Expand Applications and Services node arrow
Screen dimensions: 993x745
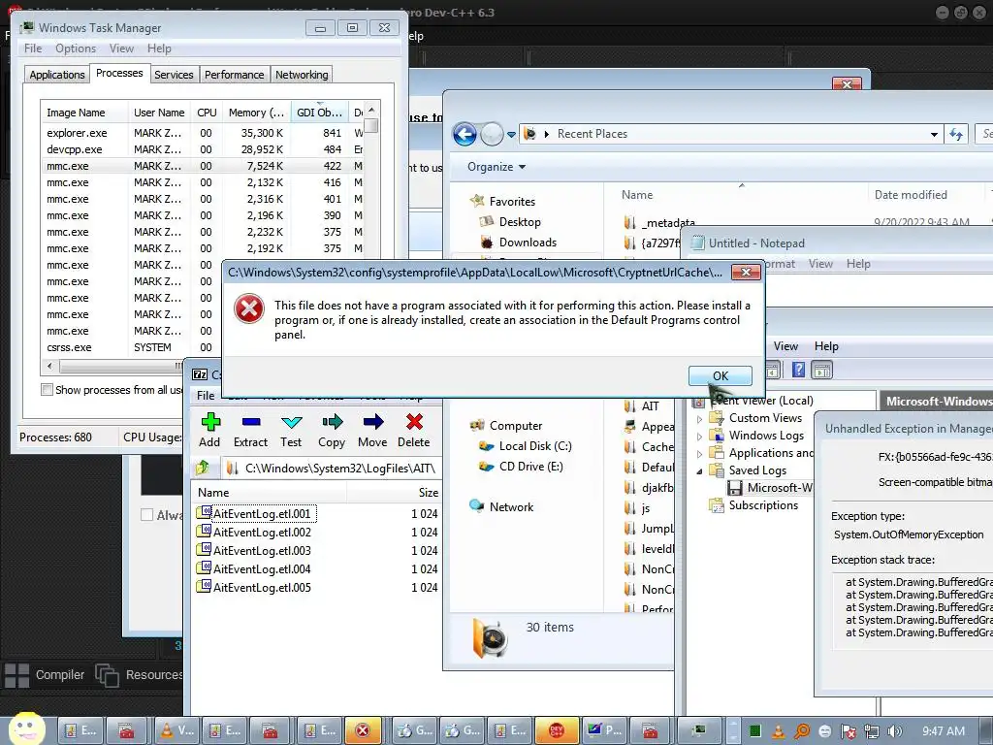699,454
